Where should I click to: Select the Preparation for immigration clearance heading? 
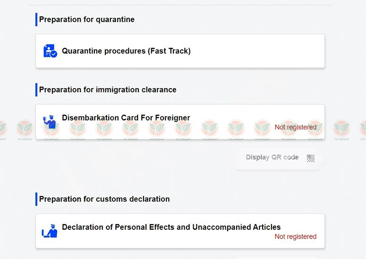click(x=108, y=89)
